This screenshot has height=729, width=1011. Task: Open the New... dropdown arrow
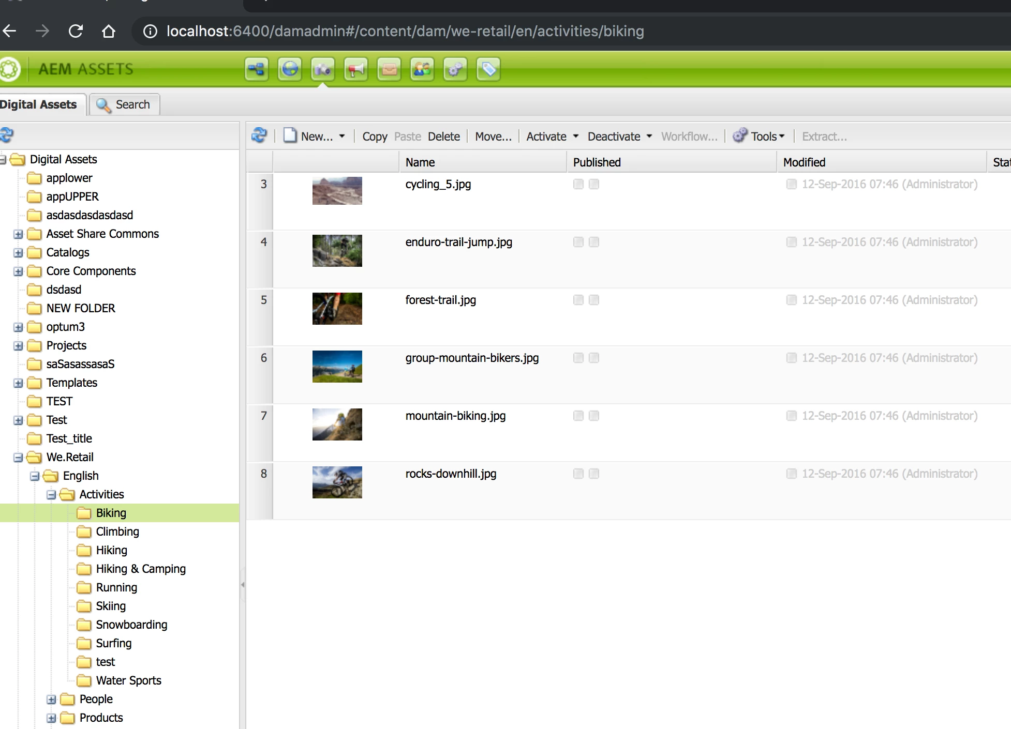342,136
